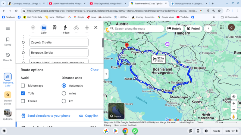Open the Layers map thumbnail
Screen dimensions: 241x135
pos(116,111)
